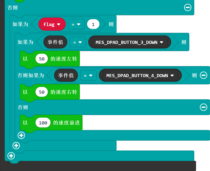The height and width of the screenshot is (171, 210).
Task: Open the flag variable dropdown
Action: (x=52, y=24)
